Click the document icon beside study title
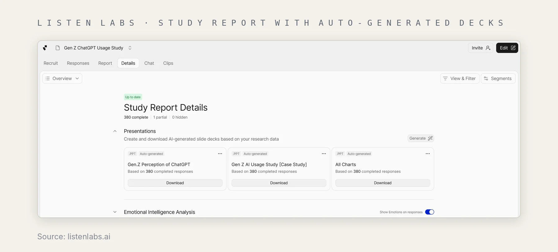Screen dimensions: 558x252 58,48
